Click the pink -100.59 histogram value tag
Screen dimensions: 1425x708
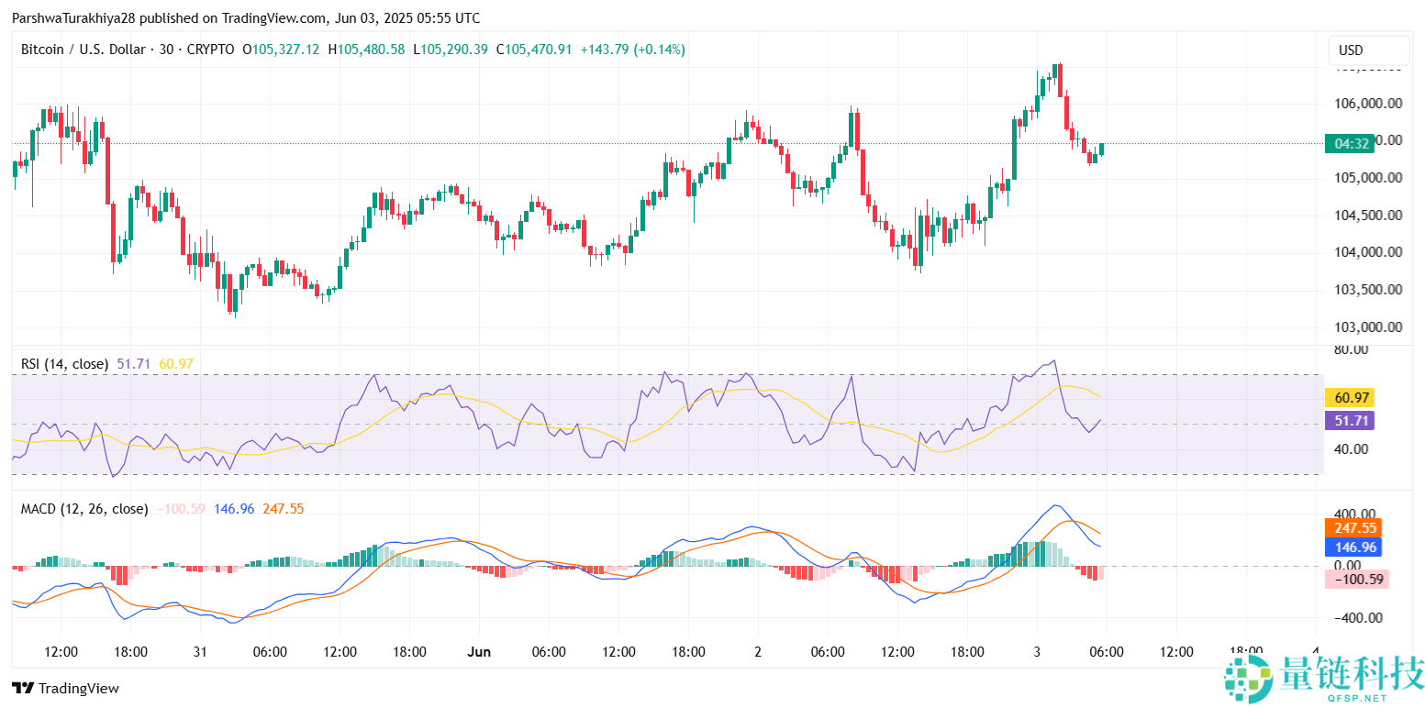click(1356, 579)
